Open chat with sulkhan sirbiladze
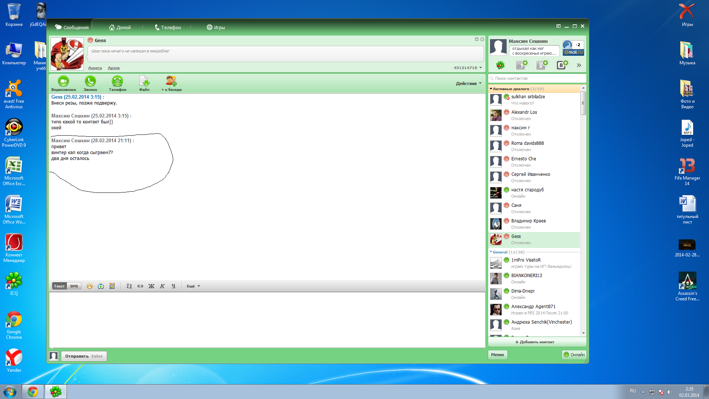This screenshot has width=709, height=399. click(534, 100)
